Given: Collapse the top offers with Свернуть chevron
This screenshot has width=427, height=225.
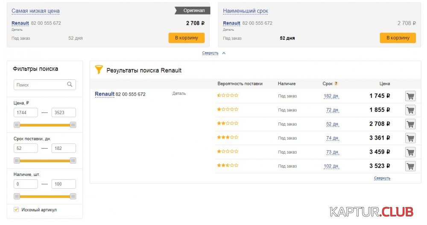Looking at the screenshot, I should point(223,53).
